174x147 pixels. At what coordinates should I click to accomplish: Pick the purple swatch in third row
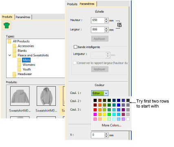point(123,110)
